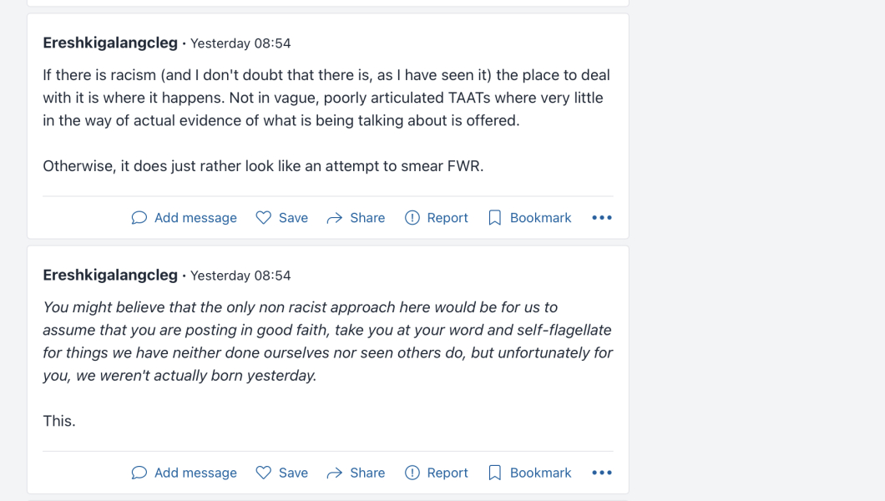Image resolution: width=885 pixels, height=501 pixels.
Task: Click the 'Yesterday 08:54' timestamp on first post
Action: (240, 43)
